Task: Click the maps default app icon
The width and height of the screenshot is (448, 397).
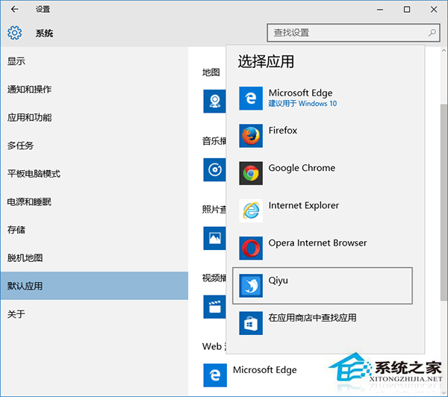Action: 214,101
